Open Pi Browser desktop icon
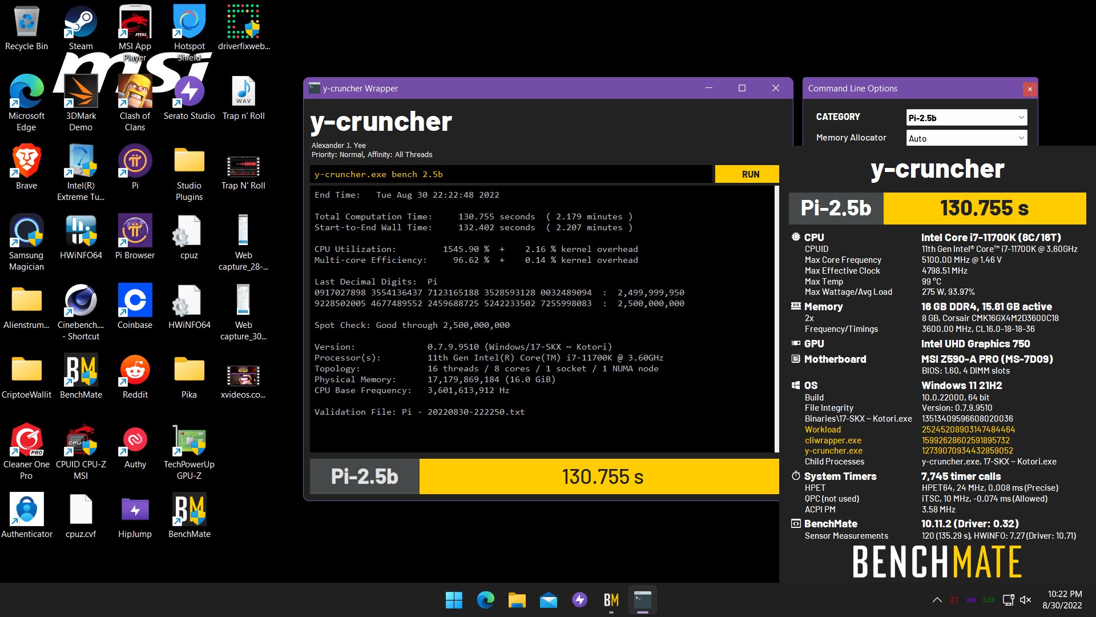This screenshot has width=1096, height=617. tap(135, 238)
